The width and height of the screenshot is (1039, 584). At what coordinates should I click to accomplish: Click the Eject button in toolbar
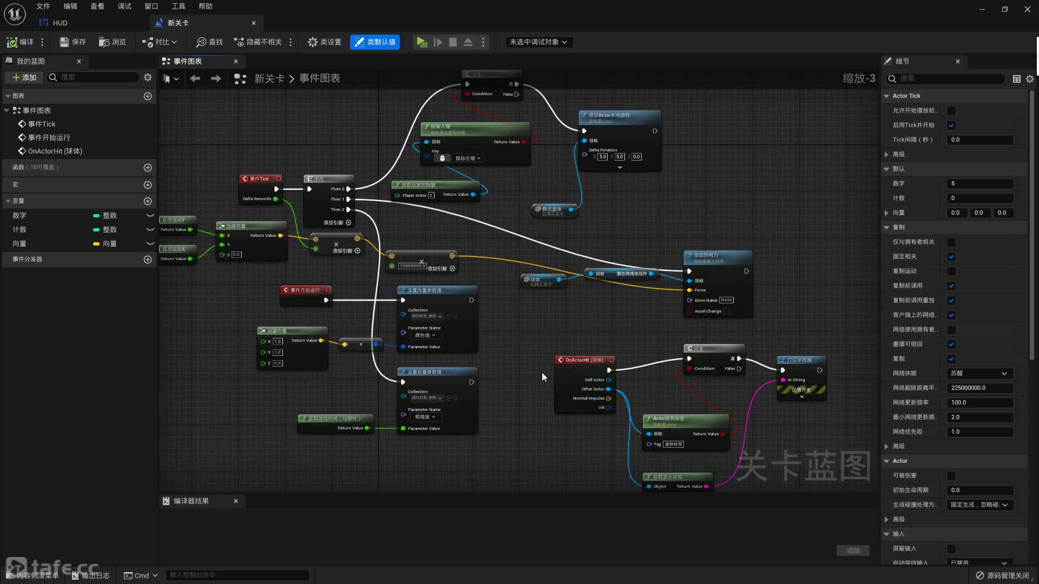(x=468, y=42)
